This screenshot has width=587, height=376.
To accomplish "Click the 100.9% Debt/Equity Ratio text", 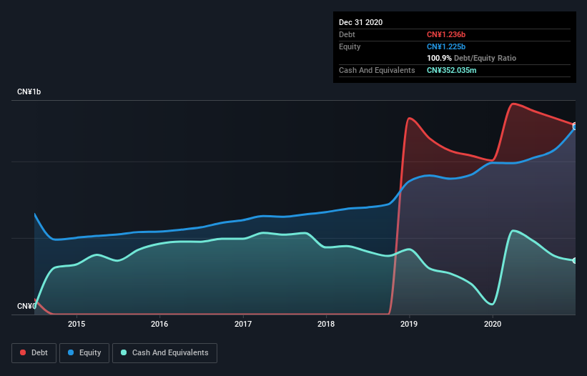I will coord(471,59).
